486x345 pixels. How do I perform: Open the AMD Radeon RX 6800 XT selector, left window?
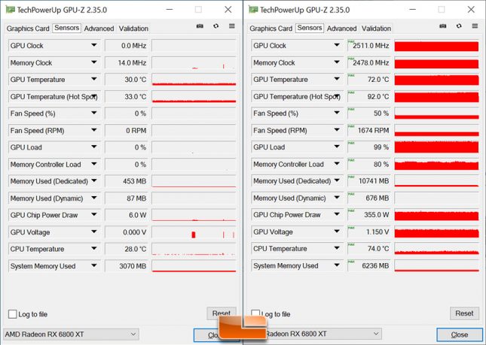71,334
